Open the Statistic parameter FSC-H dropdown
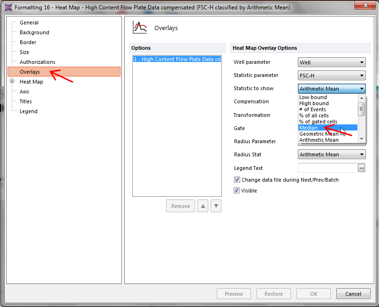This screenshot has width=379, height=307. click(x=332, y=76)
